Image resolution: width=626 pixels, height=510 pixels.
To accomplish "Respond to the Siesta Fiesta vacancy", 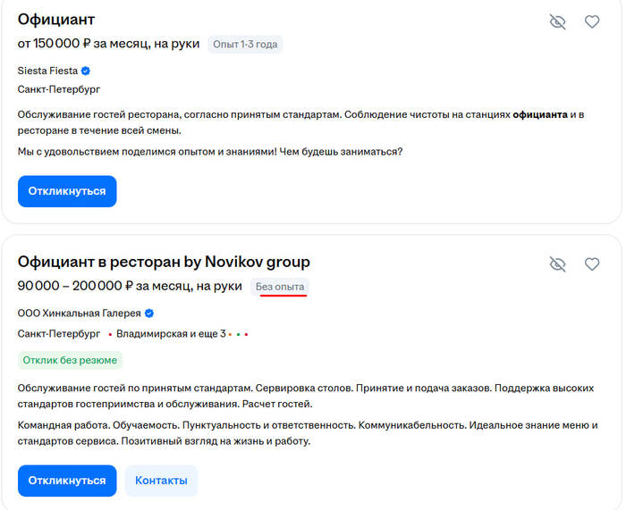I will click(67, 191).
